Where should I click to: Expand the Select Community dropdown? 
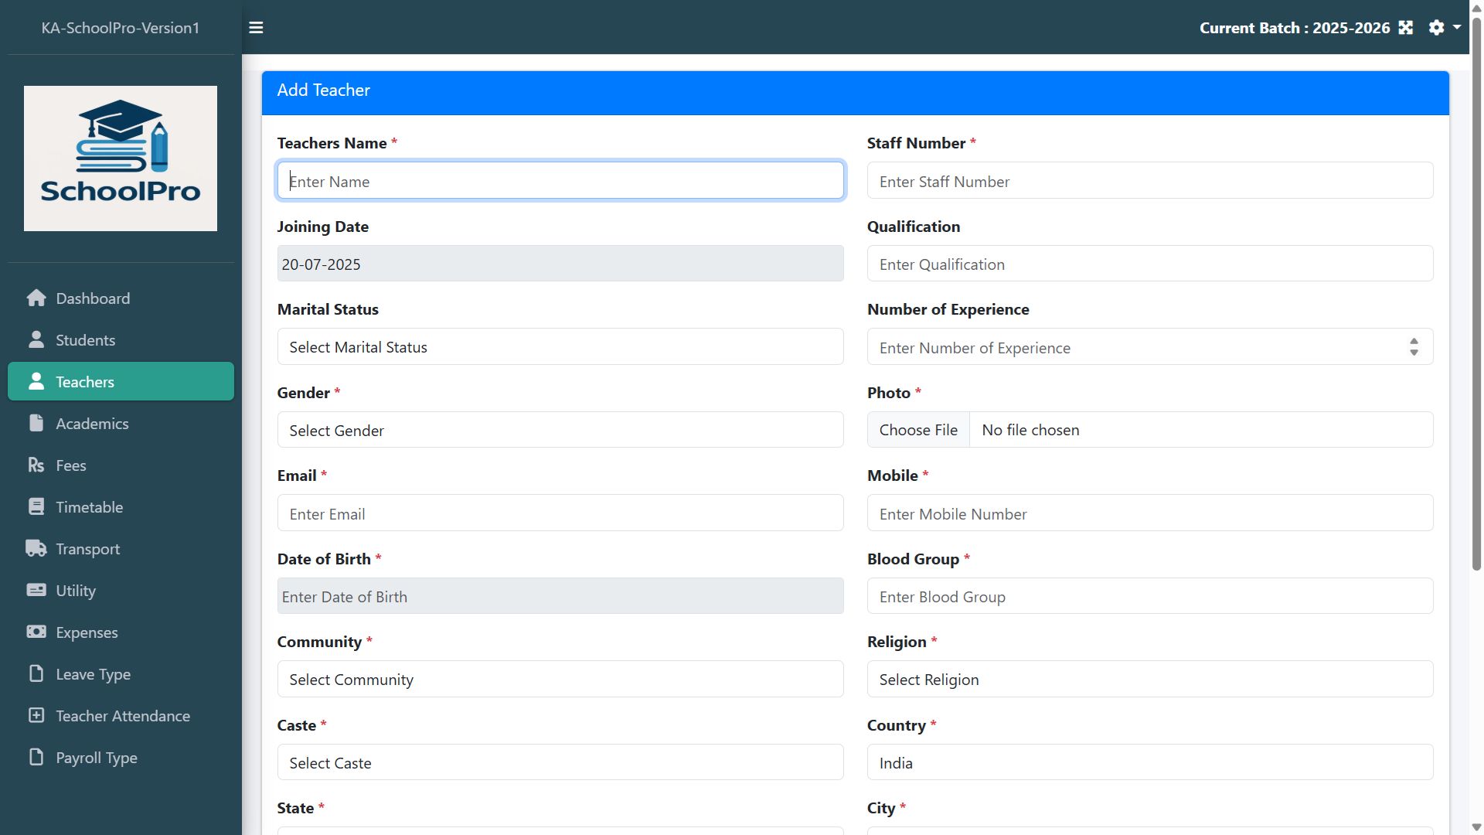560,680
